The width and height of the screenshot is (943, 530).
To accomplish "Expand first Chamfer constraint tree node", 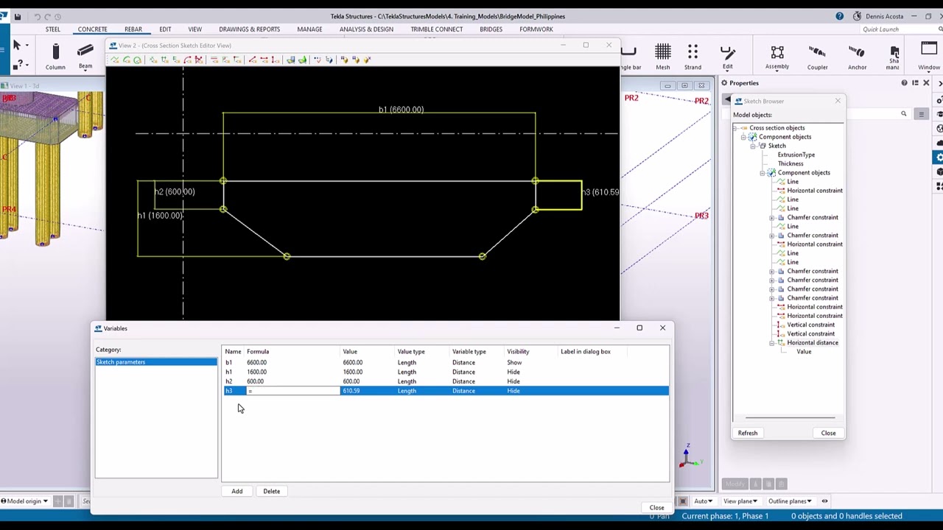I will tap(771, 218).
